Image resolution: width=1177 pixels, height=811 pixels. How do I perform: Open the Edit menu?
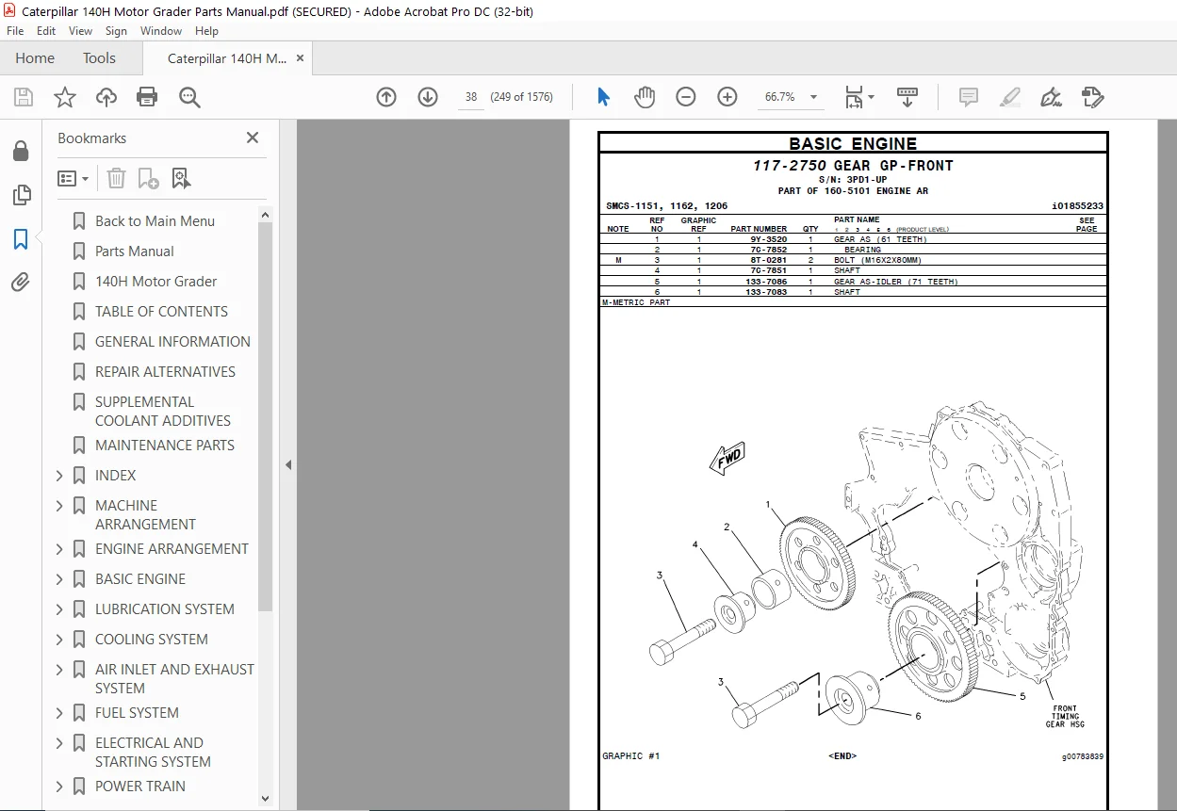46,31
